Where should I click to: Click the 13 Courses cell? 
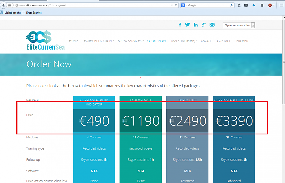[x=141, y=138]
